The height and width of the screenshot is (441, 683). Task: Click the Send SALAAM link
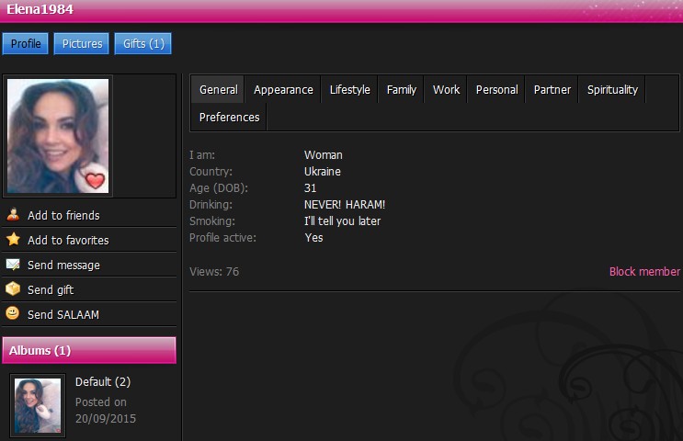[x=63, y=315]
